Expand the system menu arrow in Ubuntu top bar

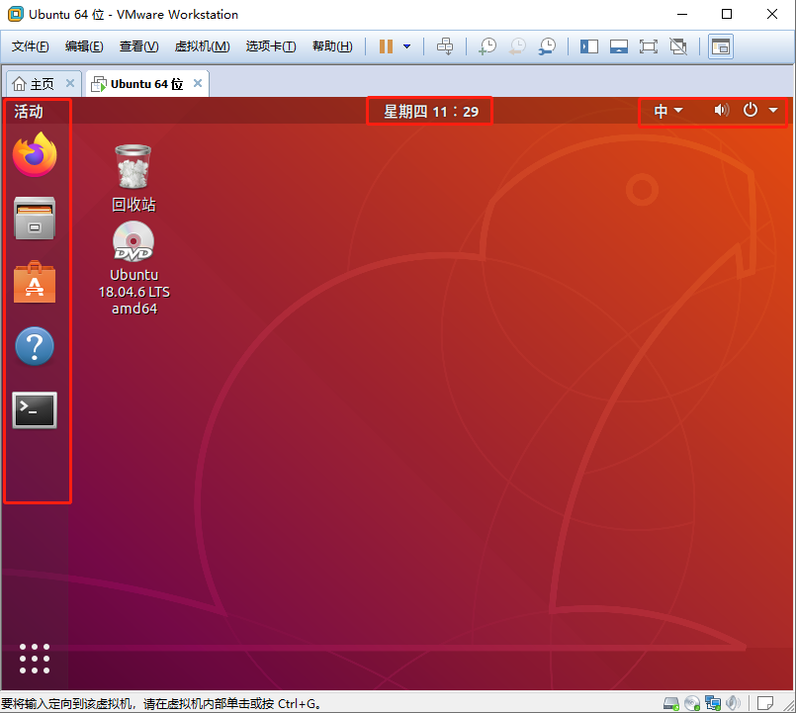click(773, 110)
